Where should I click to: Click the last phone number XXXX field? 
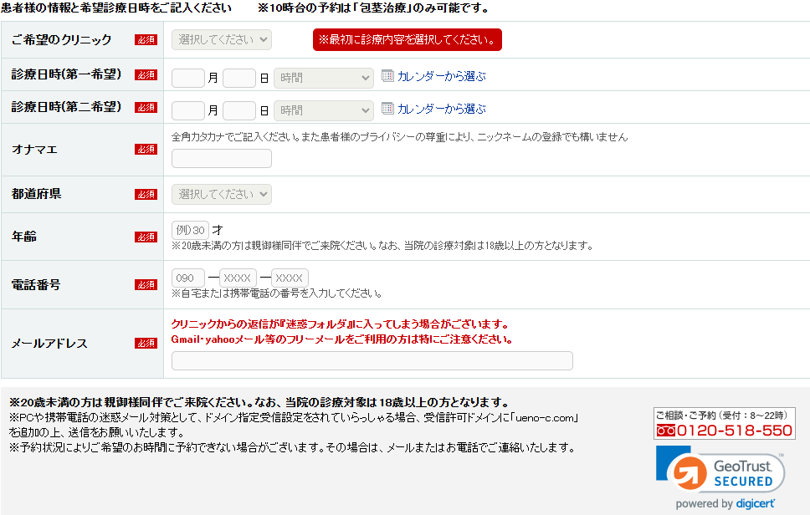[290, 278]
